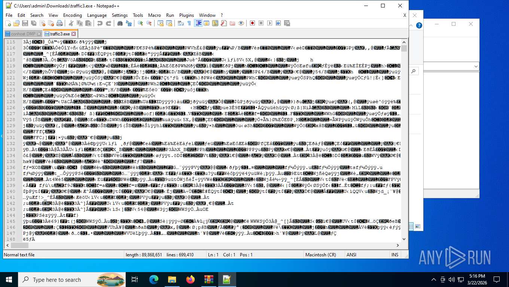Toggle the Indent guide toolbar icon

coord(198,23)
